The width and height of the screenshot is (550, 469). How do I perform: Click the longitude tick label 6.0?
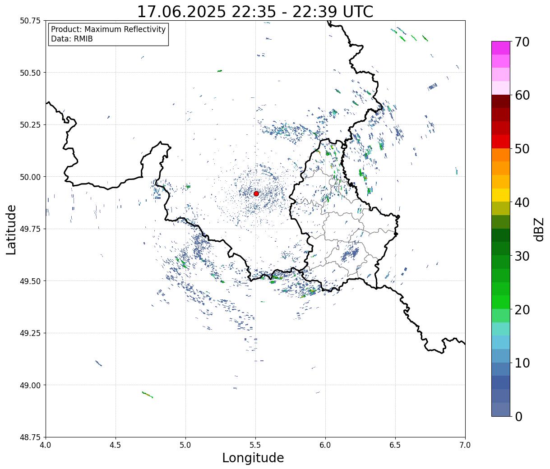pos(325,445)
